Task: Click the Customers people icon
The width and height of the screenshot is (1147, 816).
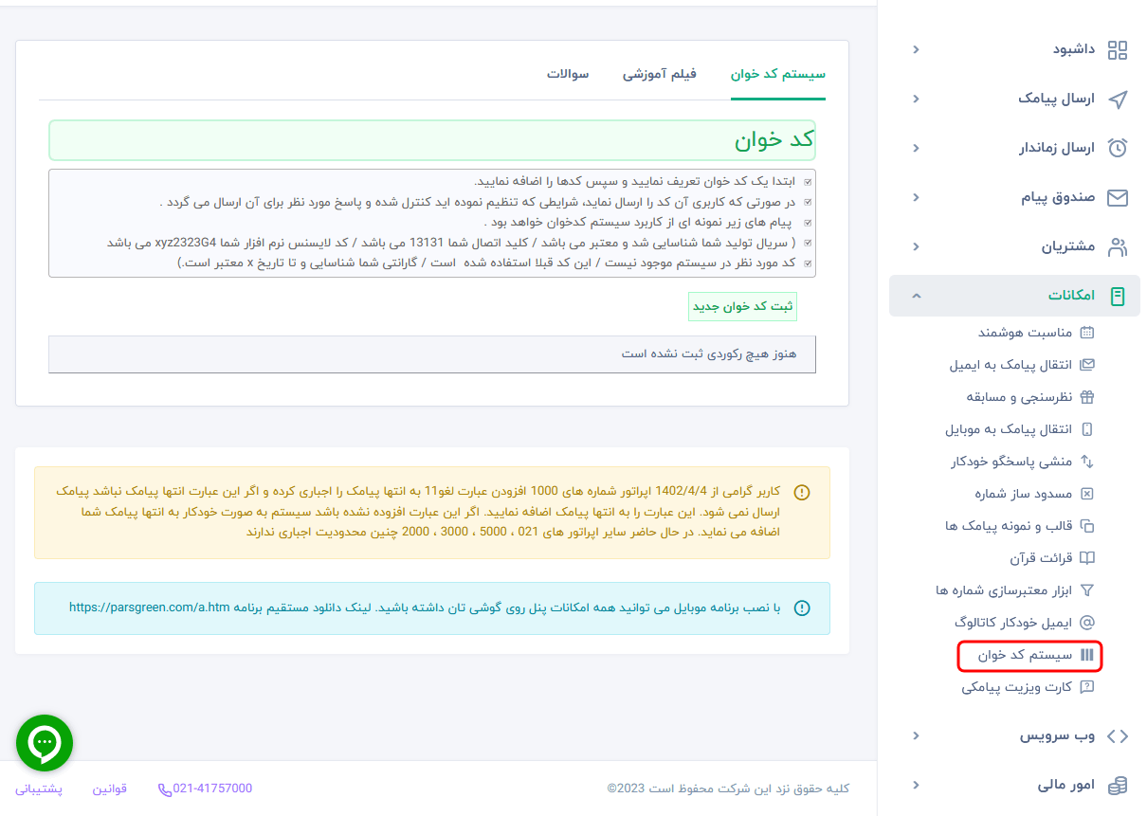Action: click(x=1118, y=246)
